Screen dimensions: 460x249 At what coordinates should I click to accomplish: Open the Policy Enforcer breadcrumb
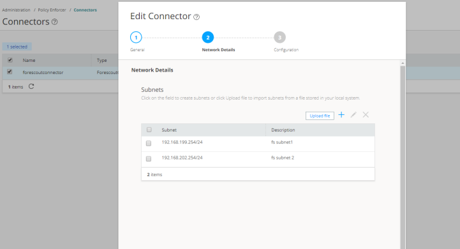pyautogui.click(x=52, y=10)
